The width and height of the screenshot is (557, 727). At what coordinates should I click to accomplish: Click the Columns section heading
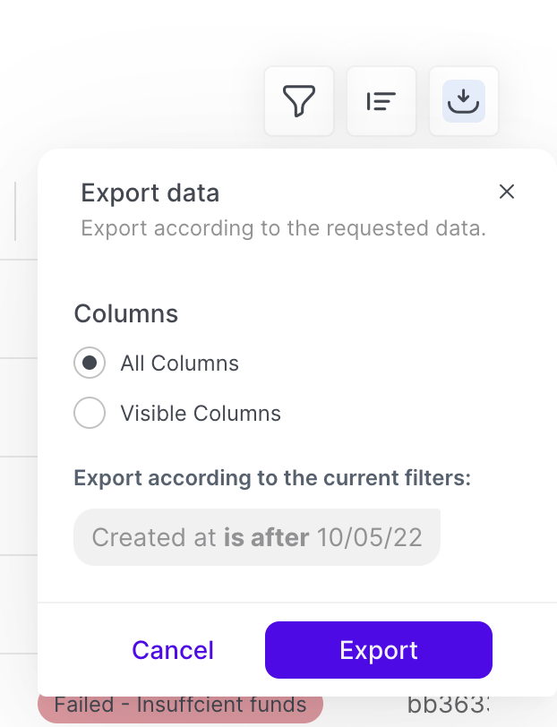pos(125,314)
